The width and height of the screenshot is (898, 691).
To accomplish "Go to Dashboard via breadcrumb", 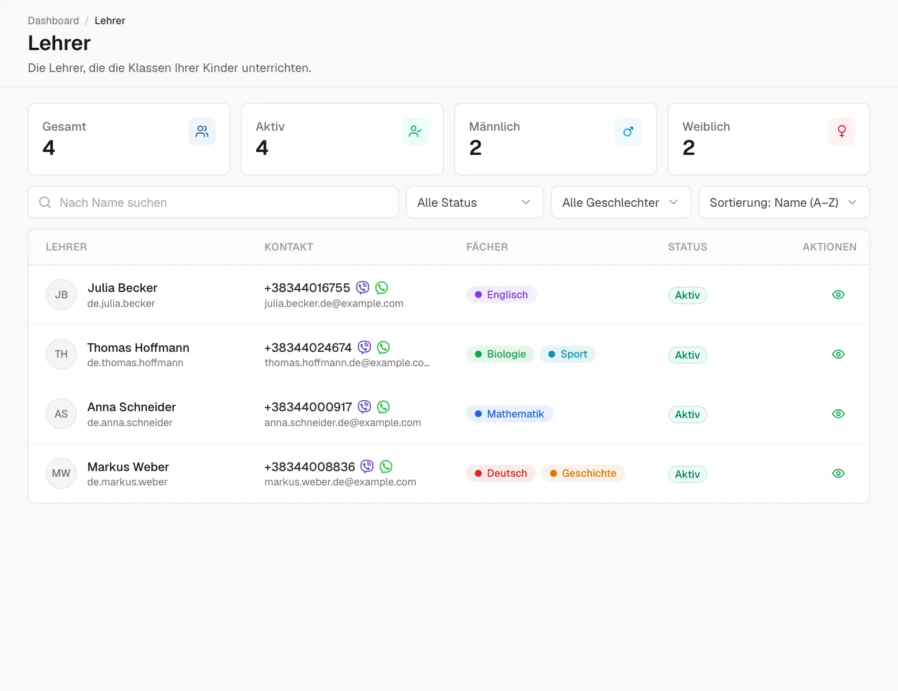I will (54, 21).
